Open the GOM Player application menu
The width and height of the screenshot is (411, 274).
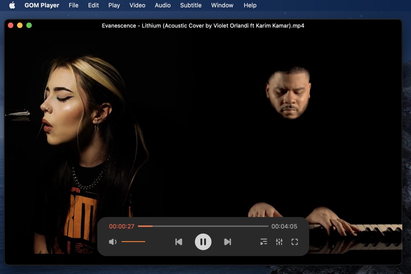click(x=42, y=5)
